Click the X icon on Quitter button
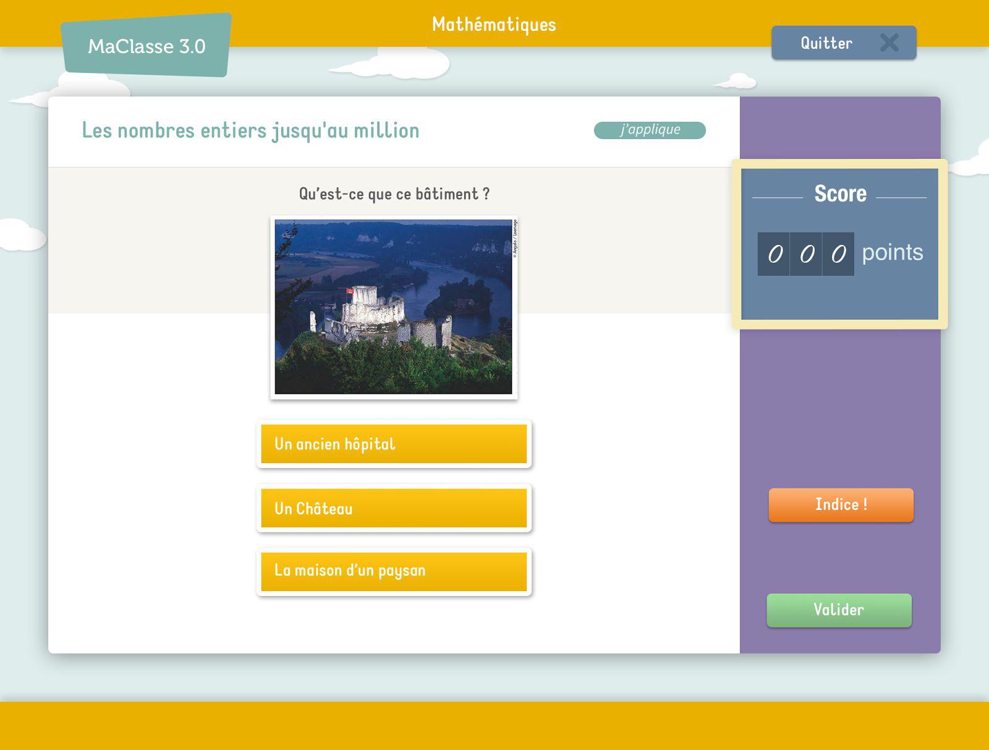 point(889,43)
